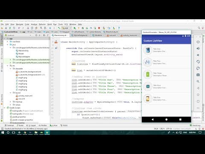Click the Cut scissors icon
The height and width of the screenshot is (154, 205).
tap(28, 28)
